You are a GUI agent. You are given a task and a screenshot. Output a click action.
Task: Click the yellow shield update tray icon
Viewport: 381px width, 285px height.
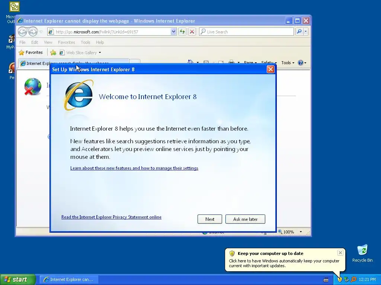click(340, 279)
